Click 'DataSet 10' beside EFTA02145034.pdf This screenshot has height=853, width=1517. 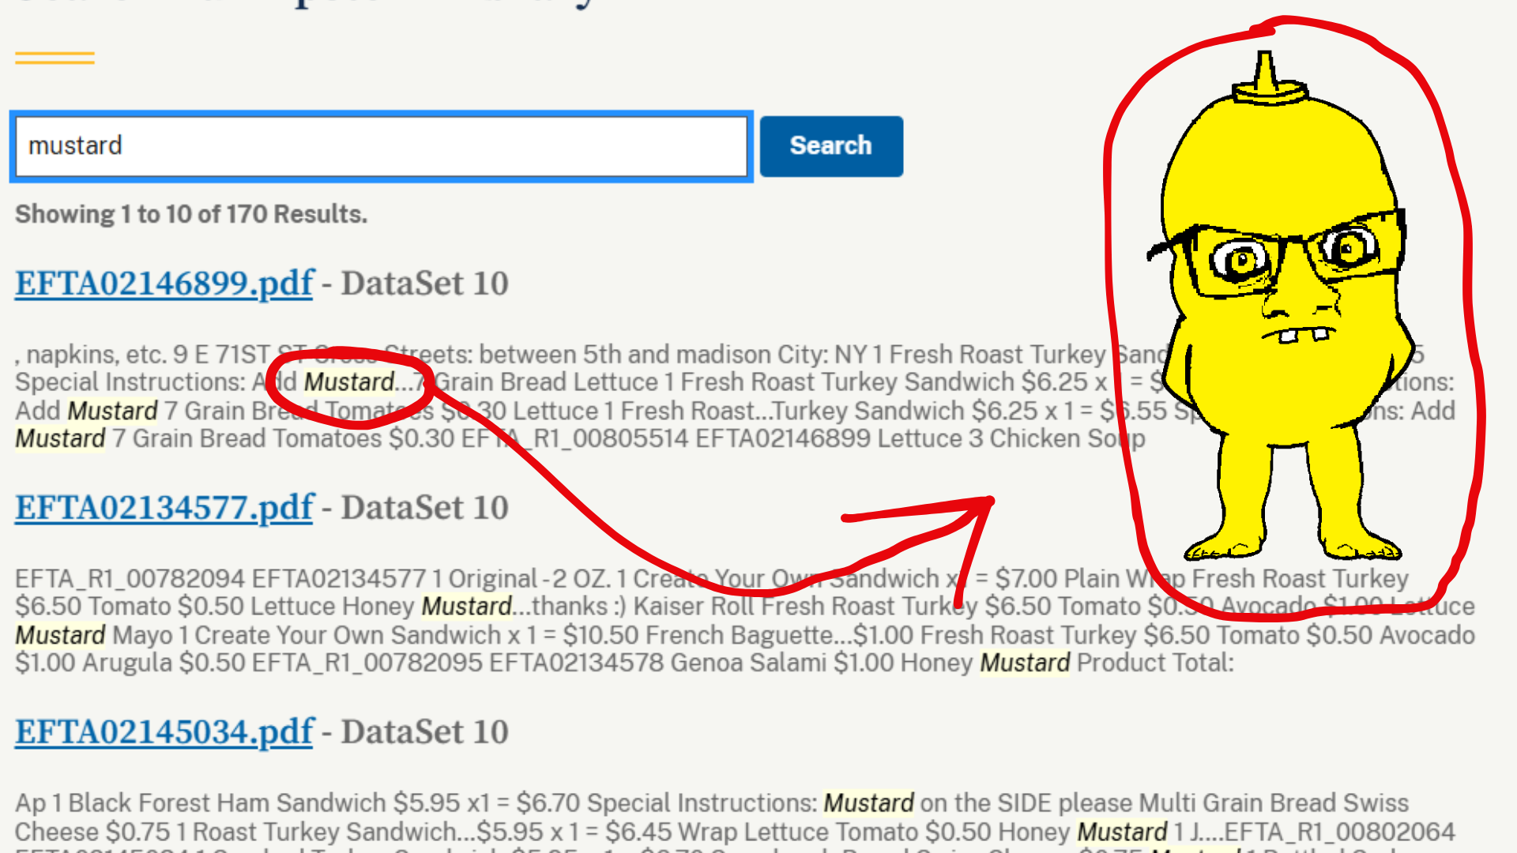point(424,732)
